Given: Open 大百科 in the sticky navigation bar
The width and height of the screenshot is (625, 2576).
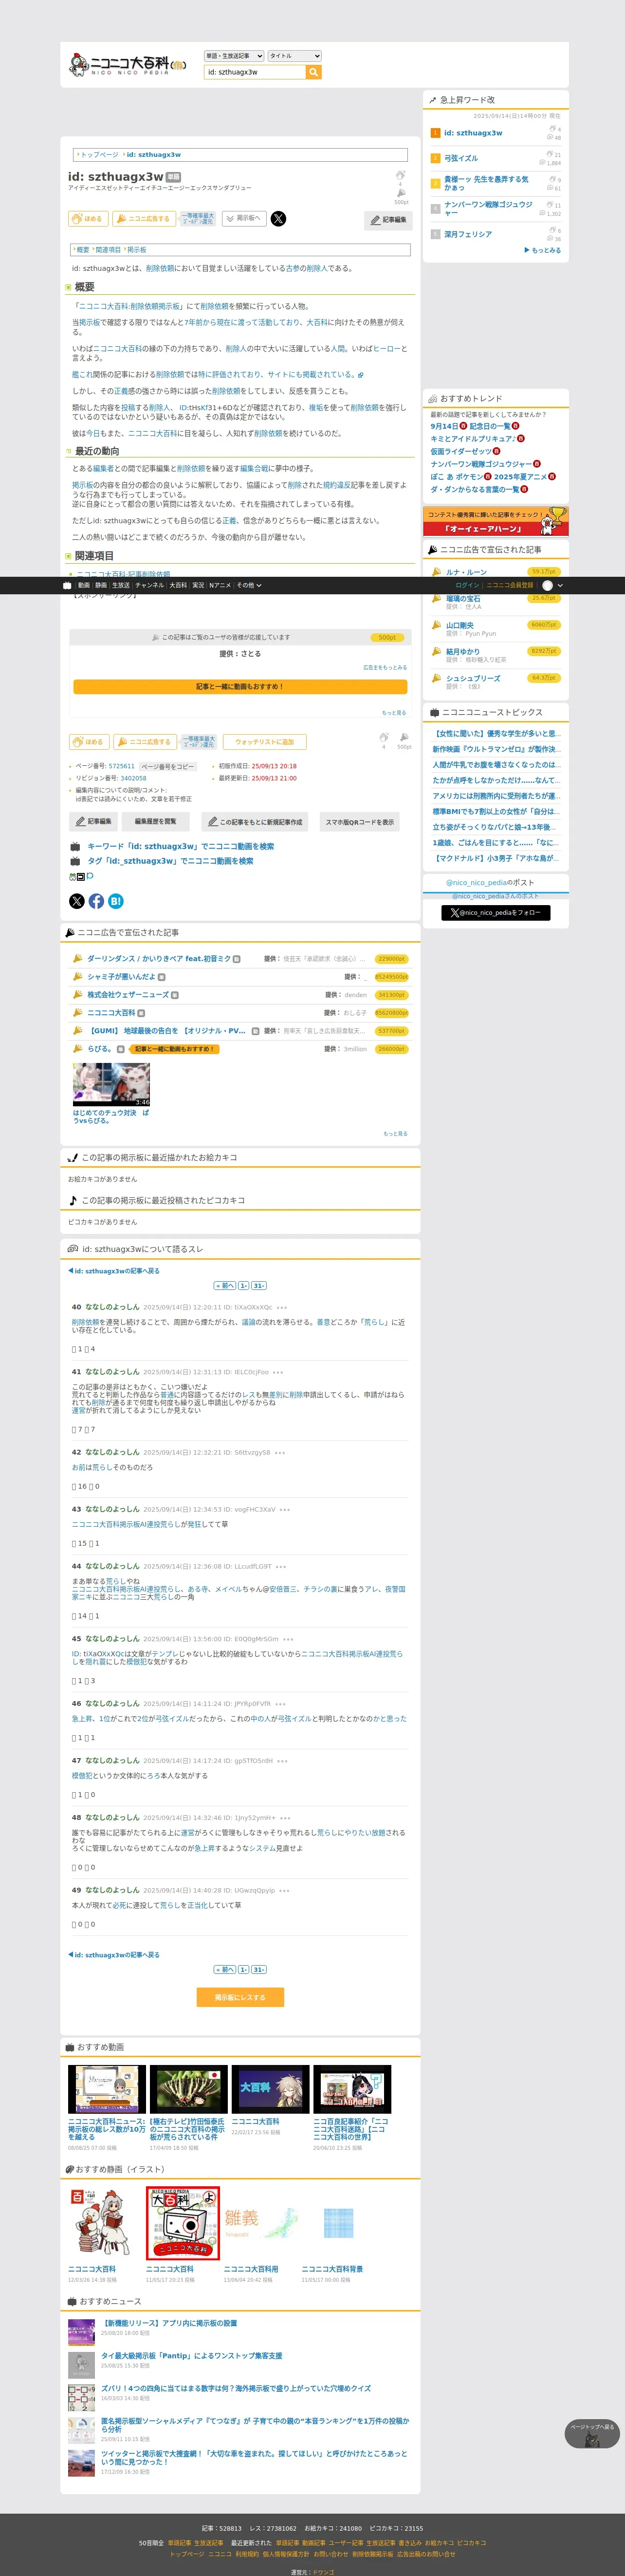Looking at the screenshot, I should (178, 585).
